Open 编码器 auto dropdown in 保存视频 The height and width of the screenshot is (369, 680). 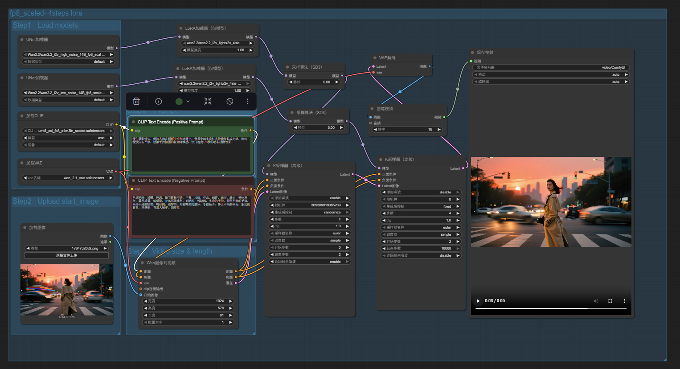pos(551,82)
